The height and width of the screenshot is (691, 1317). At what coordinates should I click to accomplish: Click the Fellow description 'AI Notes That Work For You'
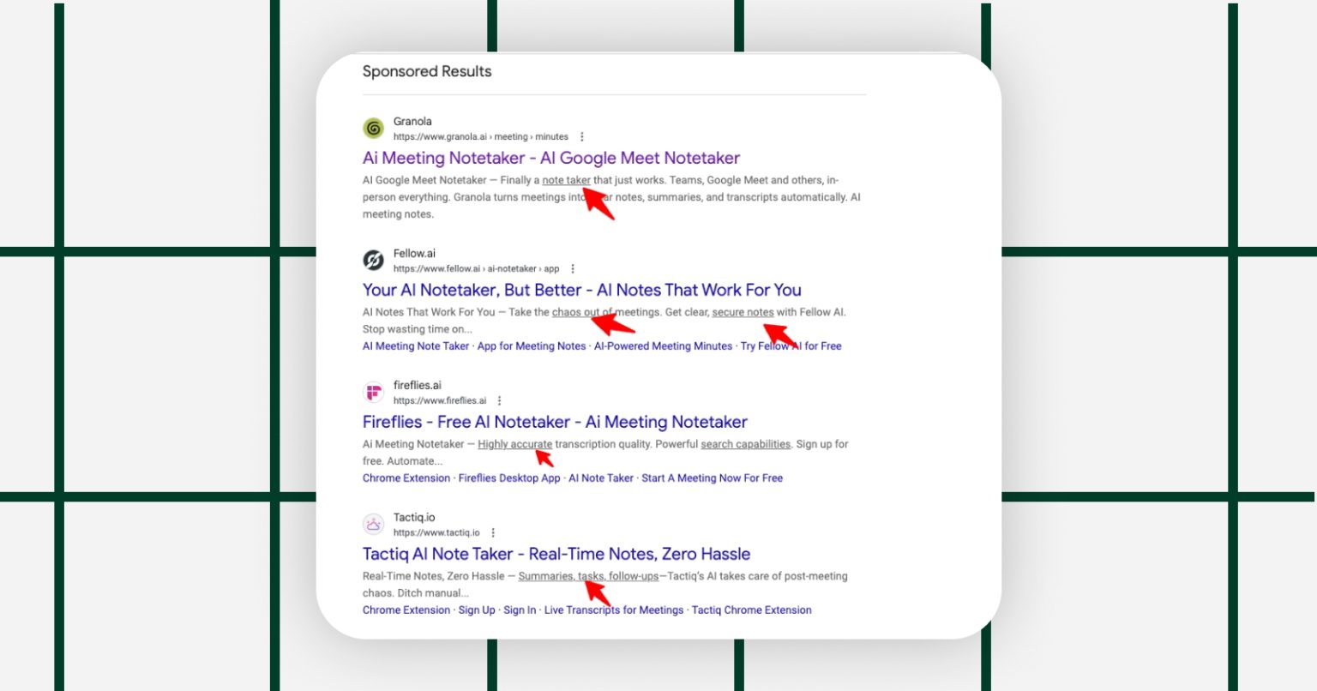coord(604,321)
